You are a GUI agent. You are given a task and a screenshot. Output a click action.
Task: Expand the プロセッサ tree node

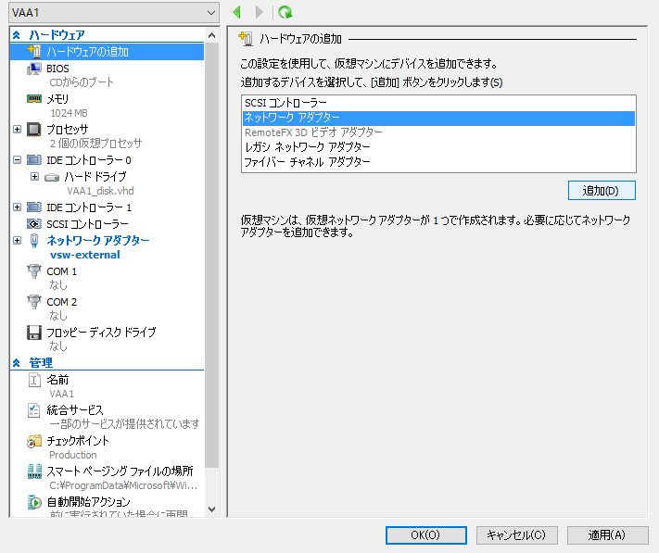click(x=18, y=130)
